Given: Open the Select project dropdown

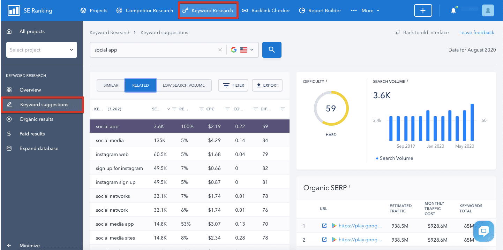Looking at the screenshot, I should [42, 50].
